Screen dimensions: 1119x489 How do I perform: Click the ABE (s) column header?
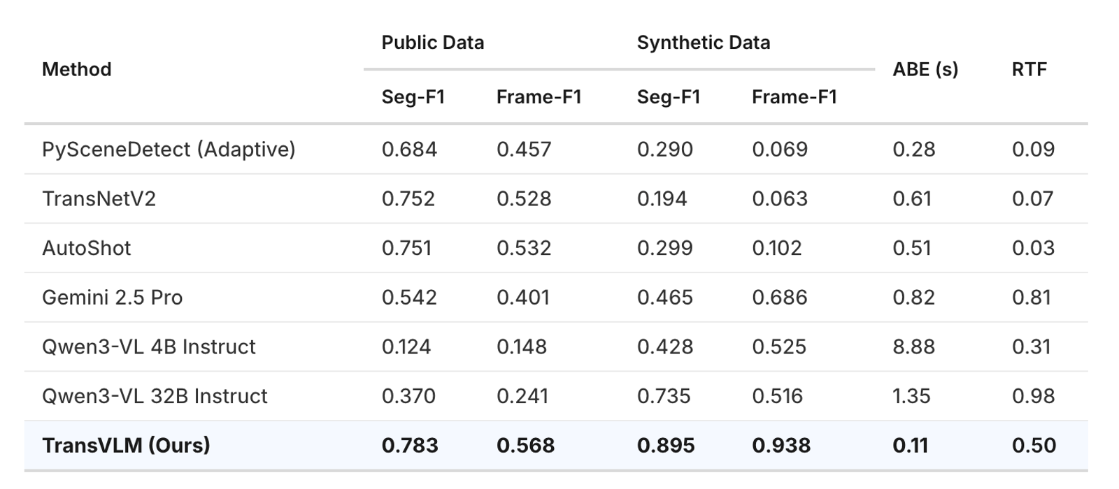point(925,69)
